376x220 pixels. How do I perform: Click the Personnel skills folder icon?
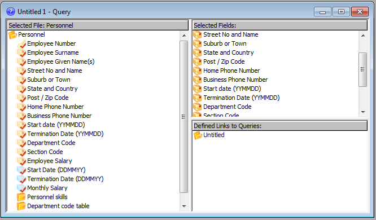coord(21,197)
